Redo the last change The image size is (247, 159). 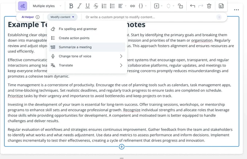point(201,6)
